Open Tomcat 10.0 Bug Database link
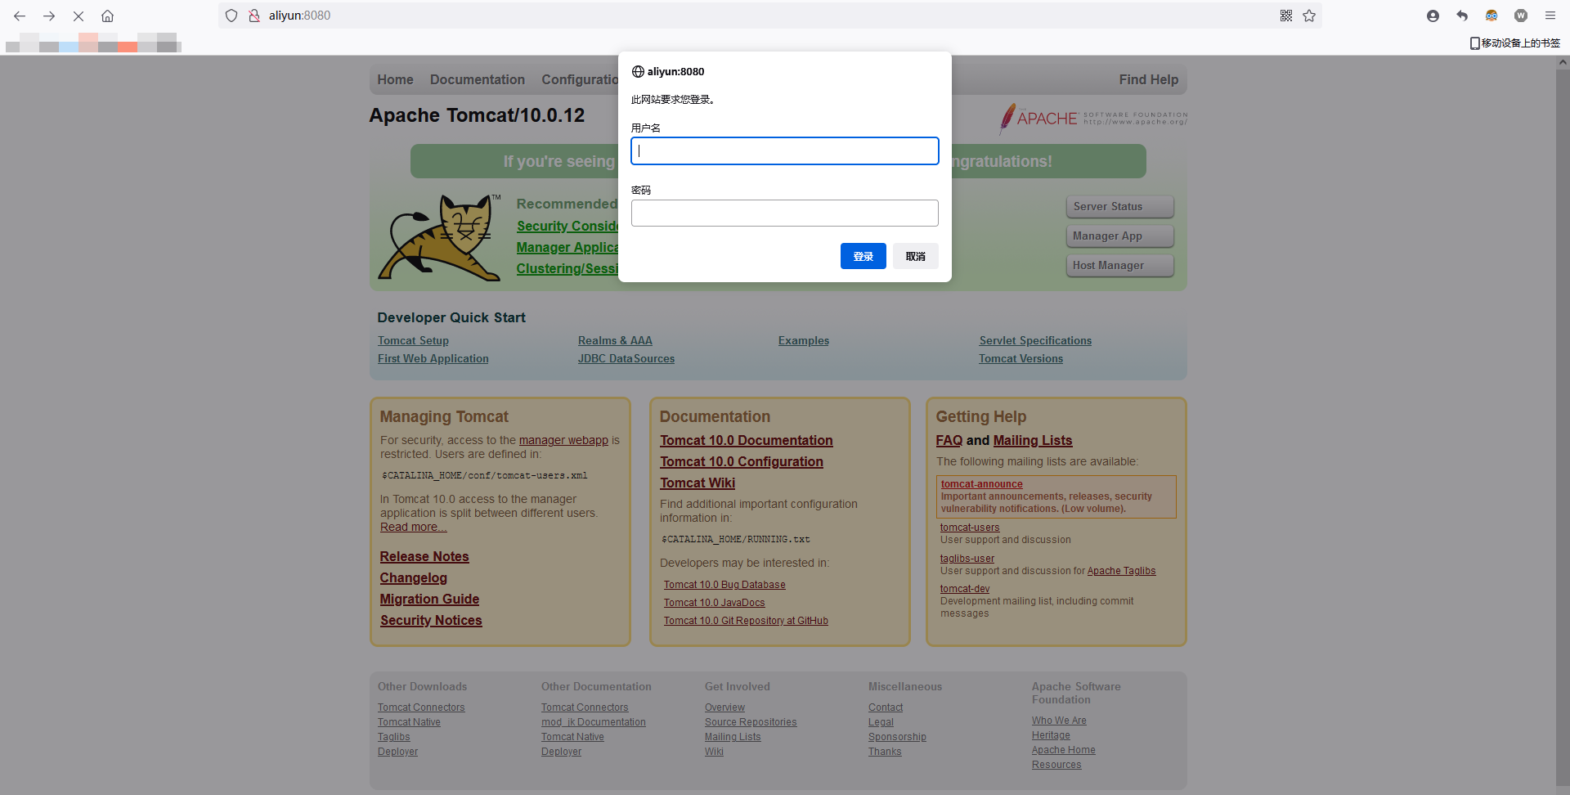The width and height of the screenshot is (1570, 795). [x=724, y=585]
